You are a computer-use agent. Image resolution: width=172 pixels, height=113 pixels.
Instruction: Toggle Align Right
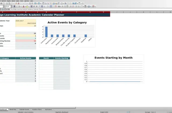tap(37, 6)
